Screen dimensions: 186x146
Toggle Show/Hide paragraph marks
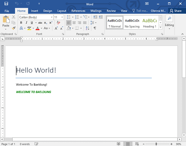pyautogui.click(x=95, y=28)
